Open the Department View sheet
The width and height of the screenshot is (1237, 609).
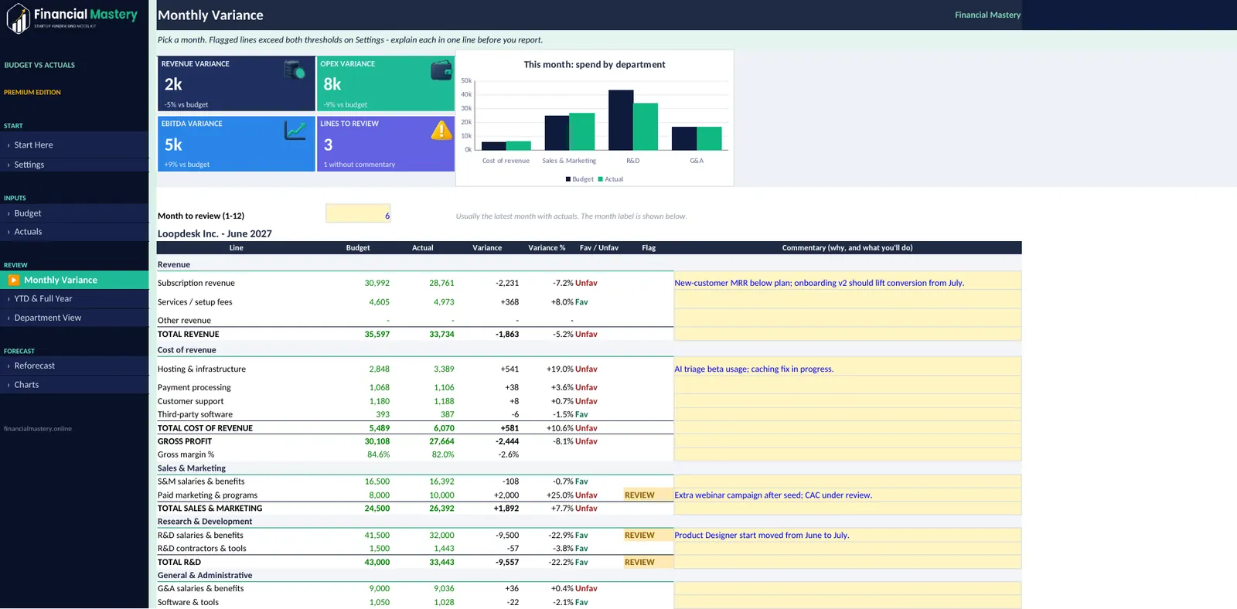pos(74,318)
